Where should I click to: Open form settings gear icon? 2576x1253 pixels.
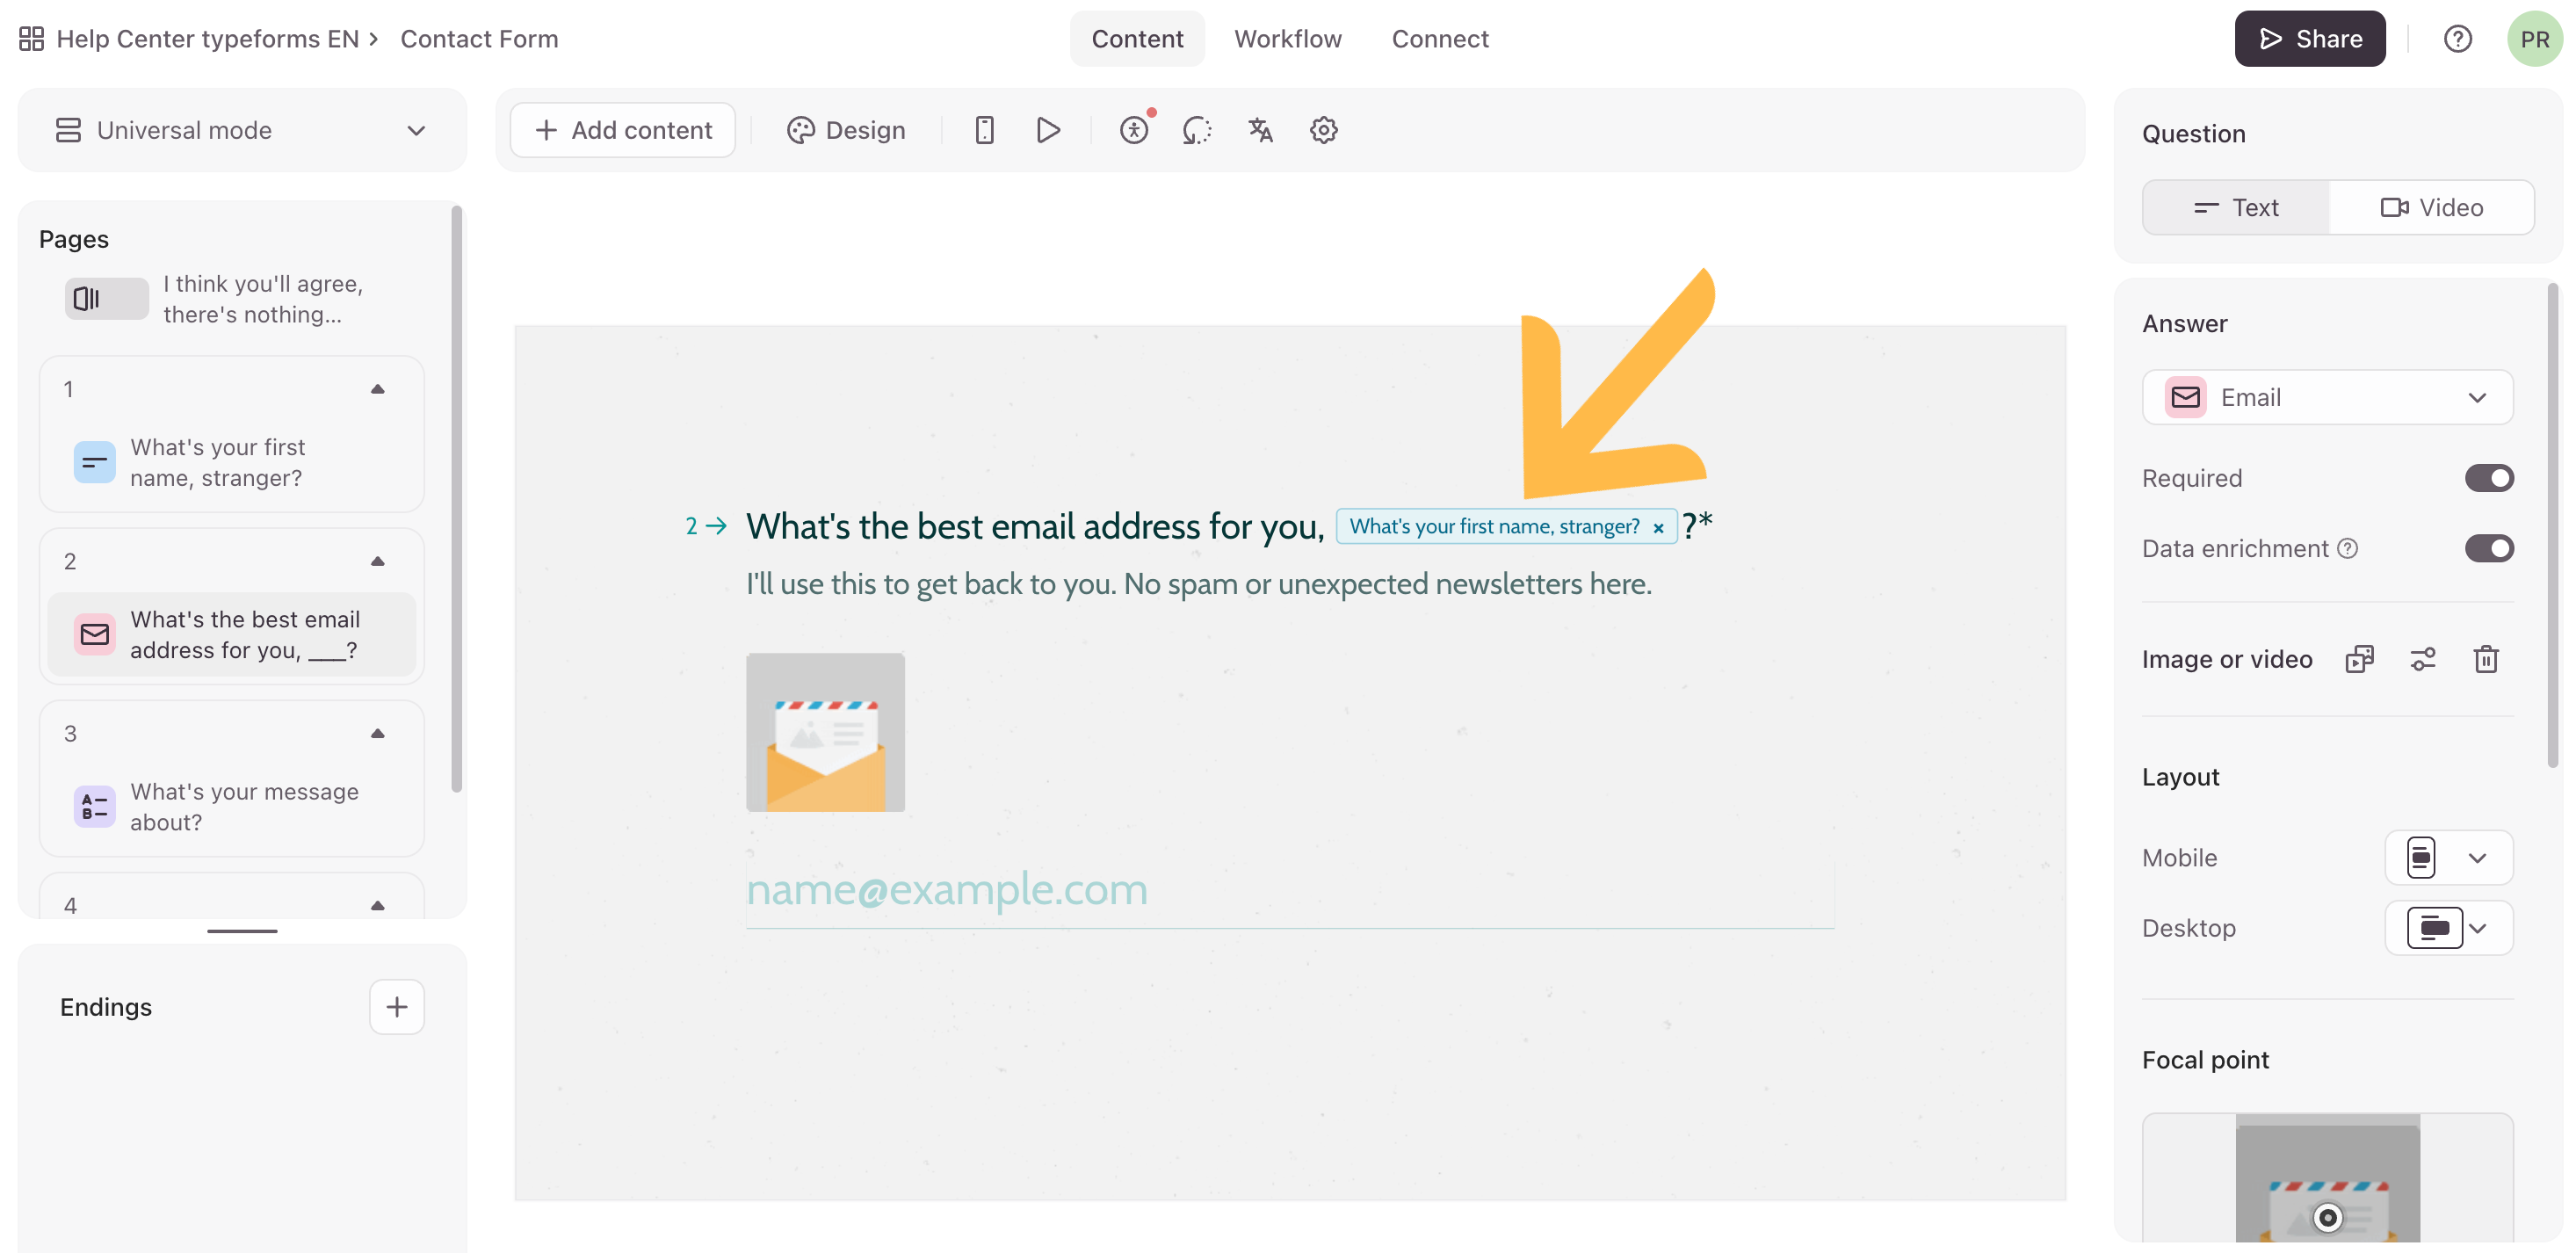1323,130
